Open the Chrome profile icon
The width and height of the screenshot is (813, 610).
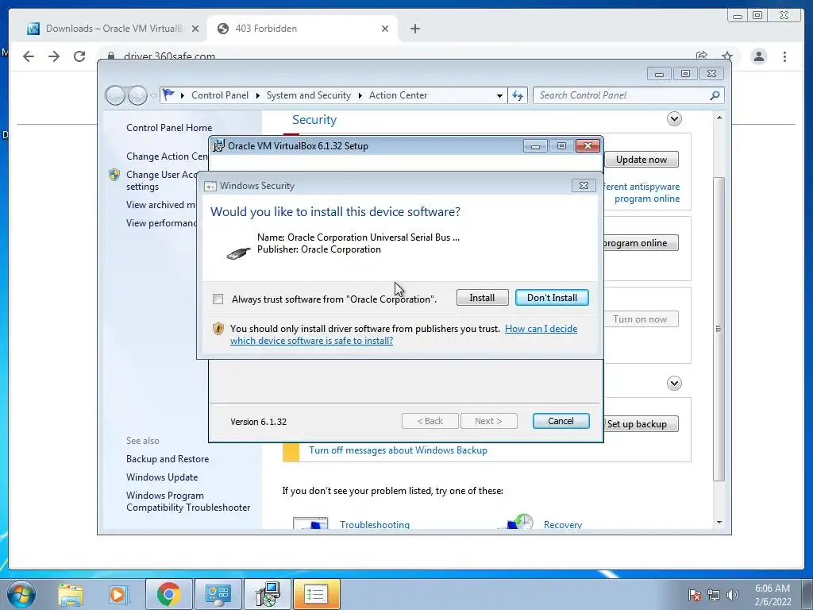pos(758,56)
